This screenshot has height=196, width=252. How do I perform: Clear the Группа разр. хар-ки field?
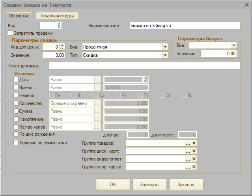(194, 167)
